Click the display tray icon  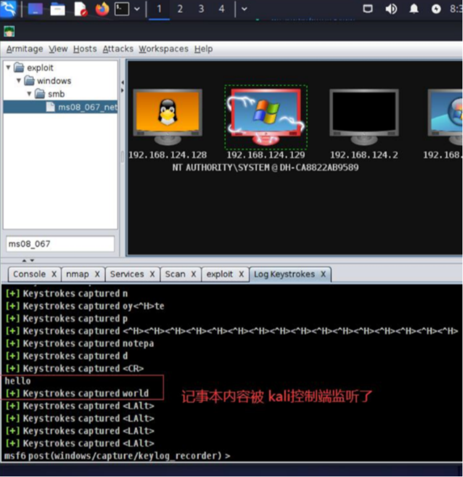(368, 9)
